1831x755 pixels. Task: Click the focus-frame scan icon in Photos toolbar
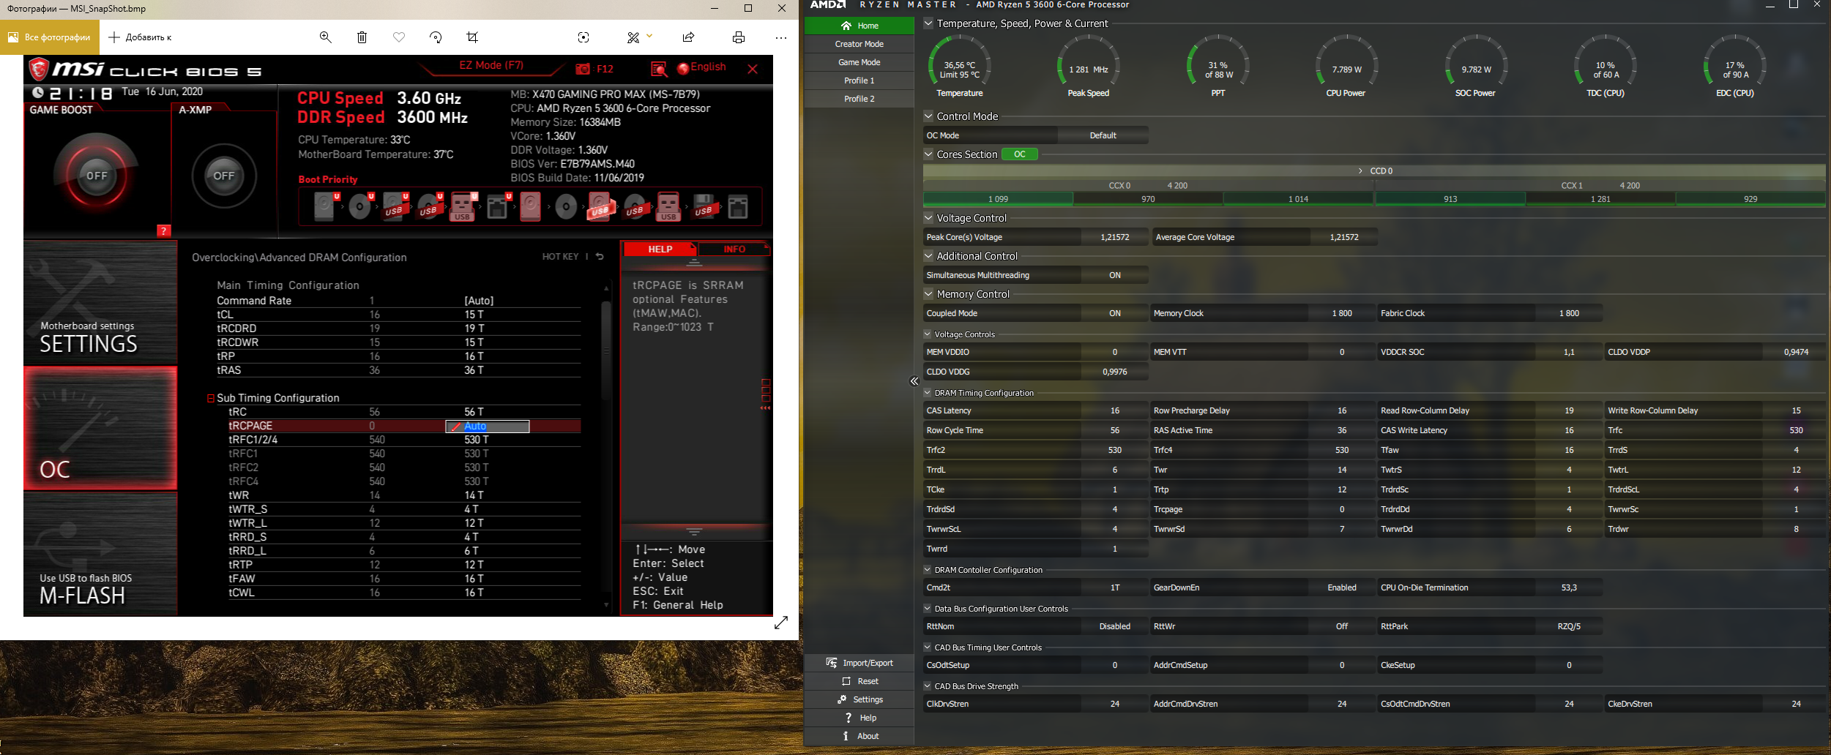[x=583, y=37]
